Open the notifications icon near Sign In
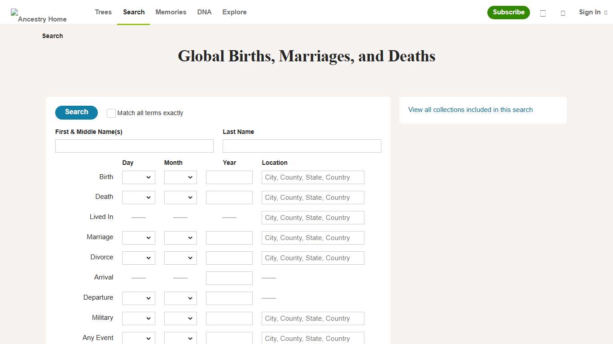613x344 pixels. tap(563, 13)
